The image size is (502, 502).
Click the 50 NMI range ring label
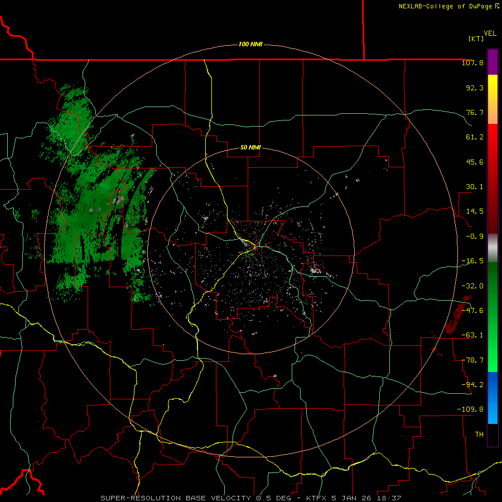(x=250, y=148)
